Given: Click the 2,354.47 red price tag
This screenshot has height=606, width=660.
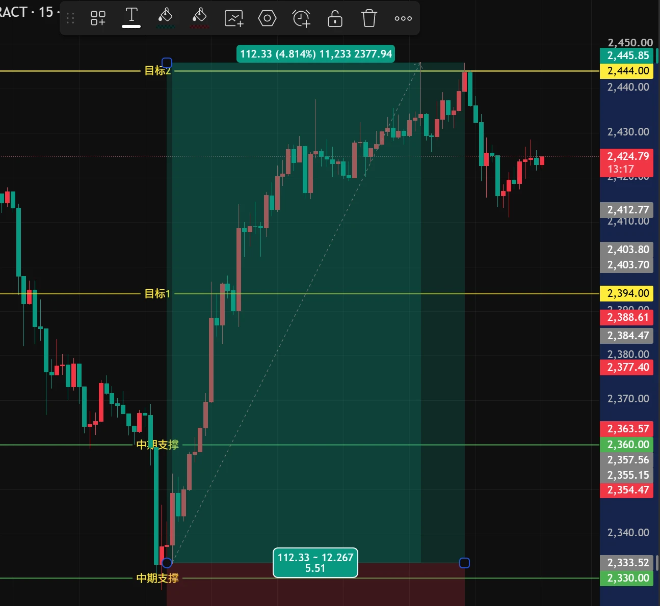Looking at the screenshot, I should [627, 490].
